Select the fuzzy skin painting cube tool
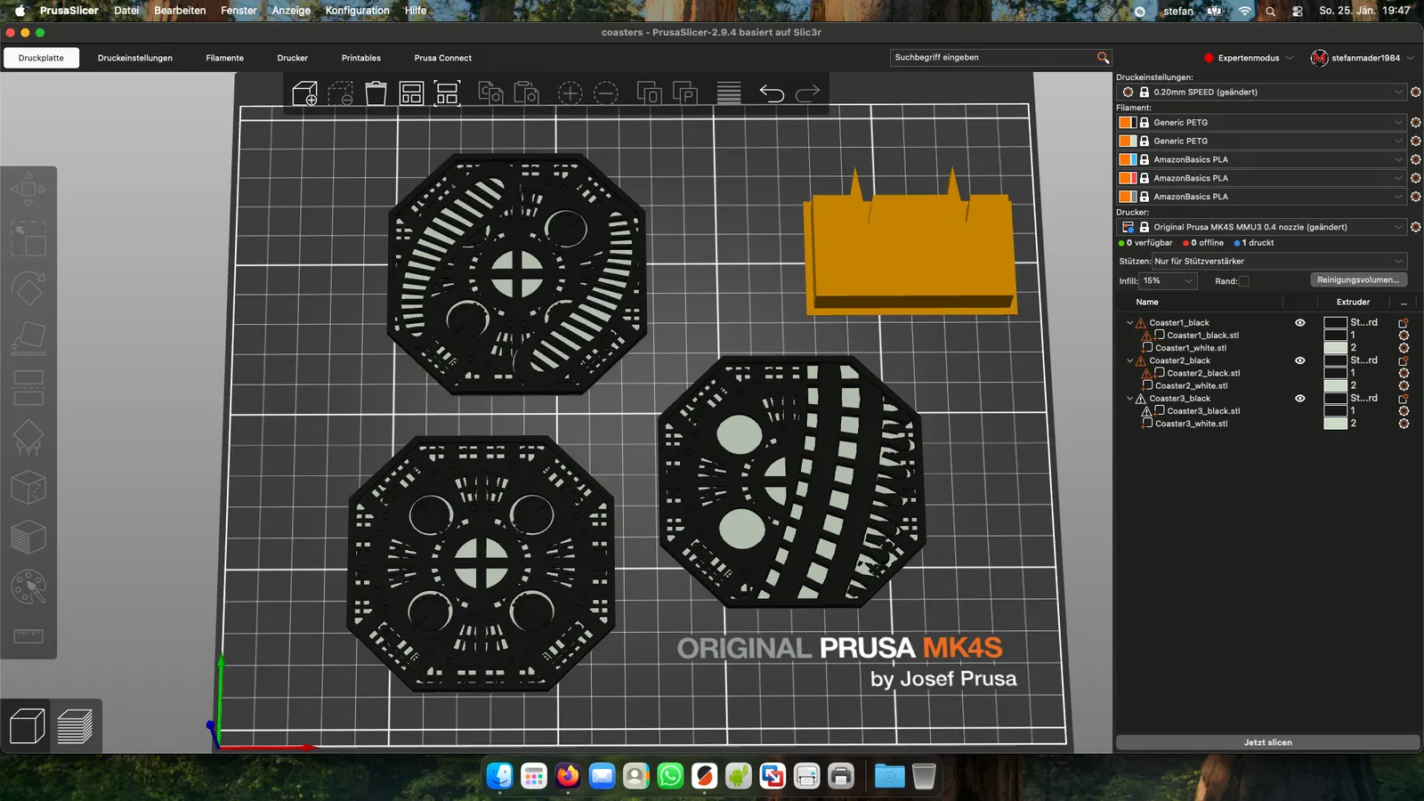1424x801 pixels. coord(28,538)
